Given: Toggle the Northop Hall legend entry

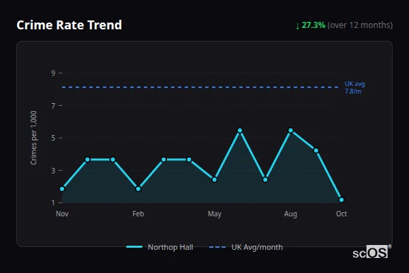Looking at the screenshot, I should pos(160,247).
